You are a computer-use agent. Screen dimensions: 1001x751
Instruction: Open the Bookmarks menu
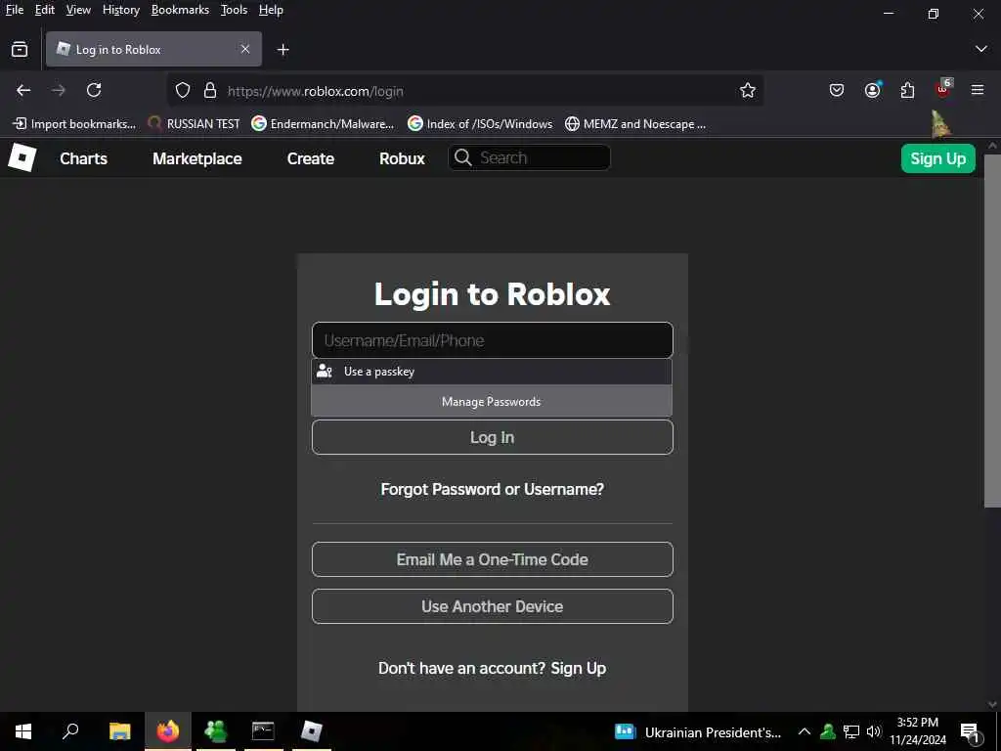(x=180, y=10)
